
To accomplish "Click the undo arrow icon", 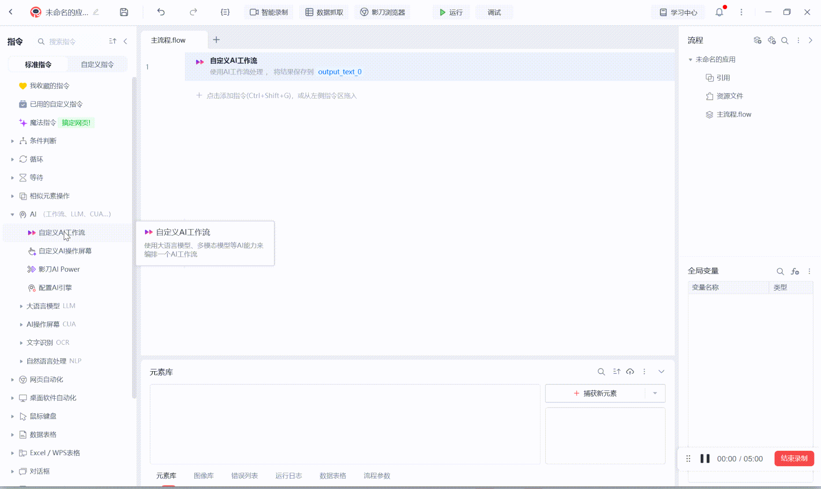I will point(161,12).
